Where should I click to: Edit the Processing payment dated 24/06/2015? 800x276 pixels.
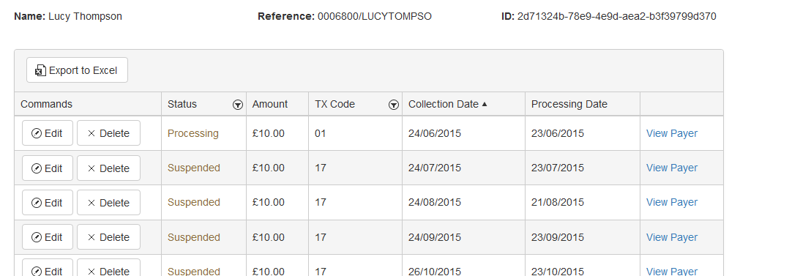pyautogui.click(x=48, y=133)
